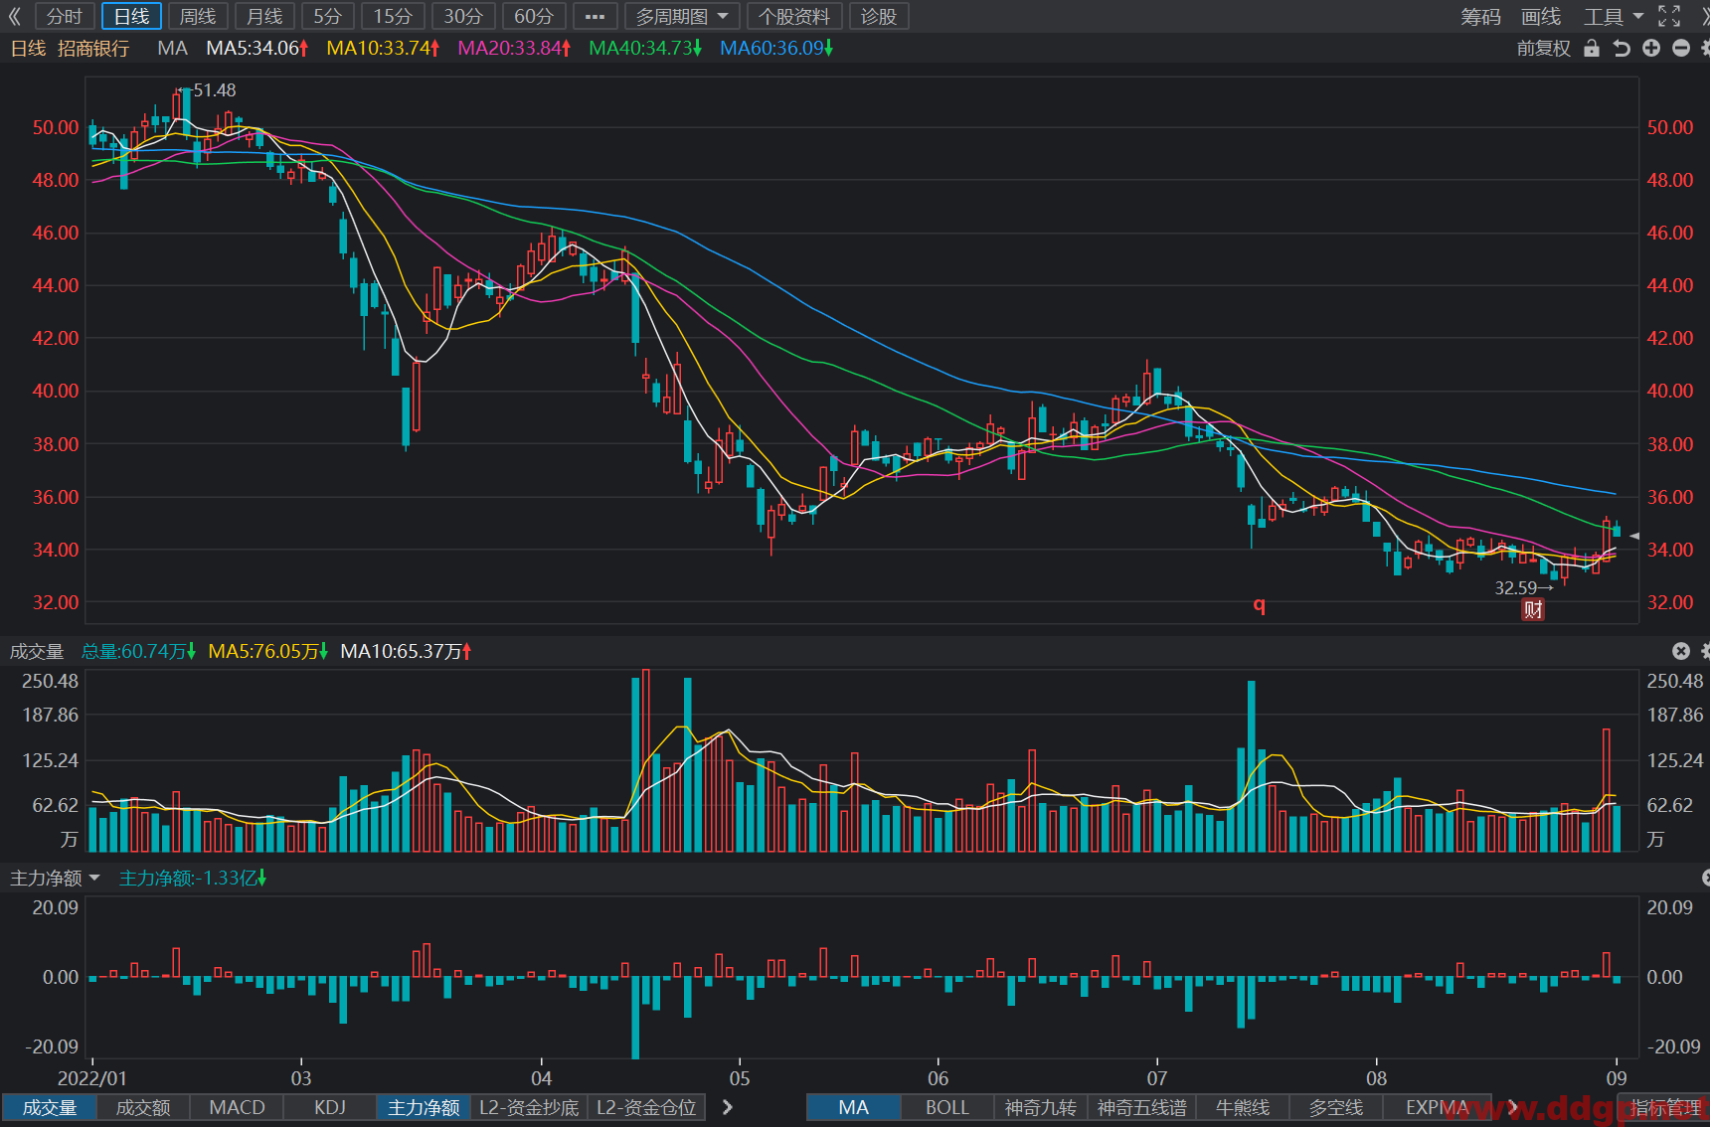Click the 主力净额:-1.33亿 value

pyautogui.click(x=193, y=878)
